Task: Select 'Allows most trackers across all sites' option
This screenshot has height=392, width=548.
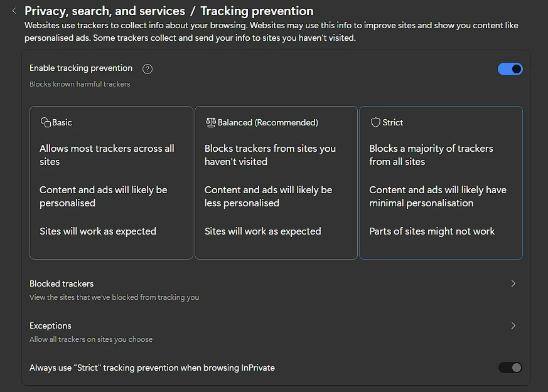Action: point(107,155)
